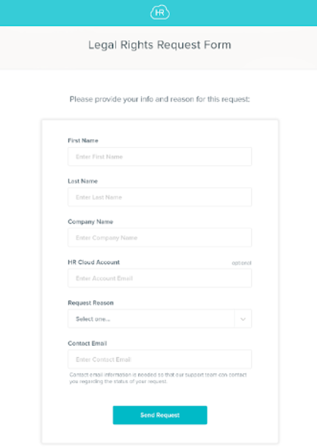Click the Legal Rights Request Form heading
Image resolution: width=317 pixels, height=448 pixels.
pyautogui.click(x=160, y=45)
